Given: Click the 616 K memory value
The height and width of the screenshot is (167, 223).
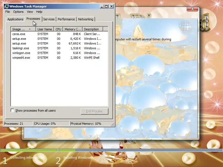Looking at the screenshot, I should (x=77, y=53).
